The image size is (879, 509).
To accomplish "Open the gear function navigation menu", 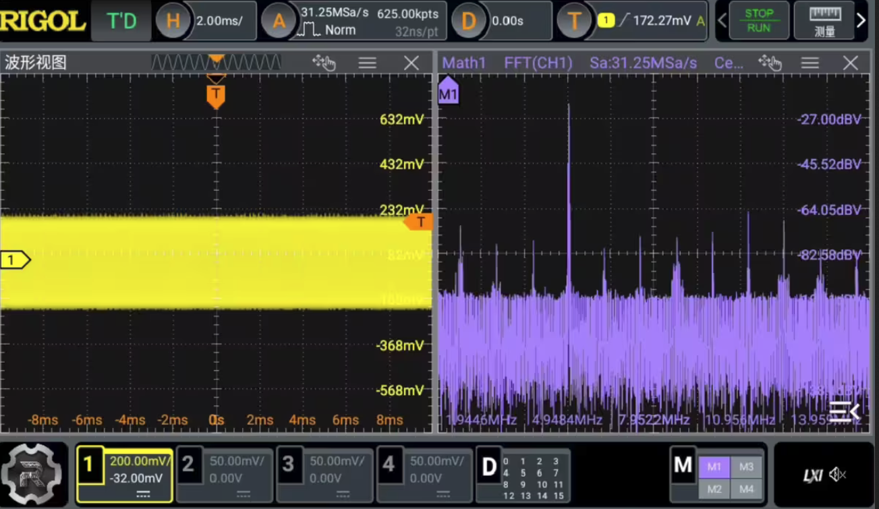I will pos(32,473).
